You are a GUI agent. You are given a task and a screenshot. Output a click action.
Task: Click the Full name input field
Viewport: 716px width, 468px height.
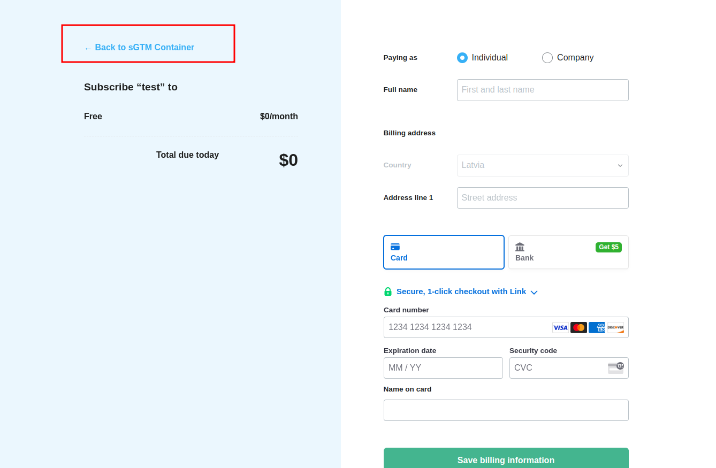coord(543,90)
